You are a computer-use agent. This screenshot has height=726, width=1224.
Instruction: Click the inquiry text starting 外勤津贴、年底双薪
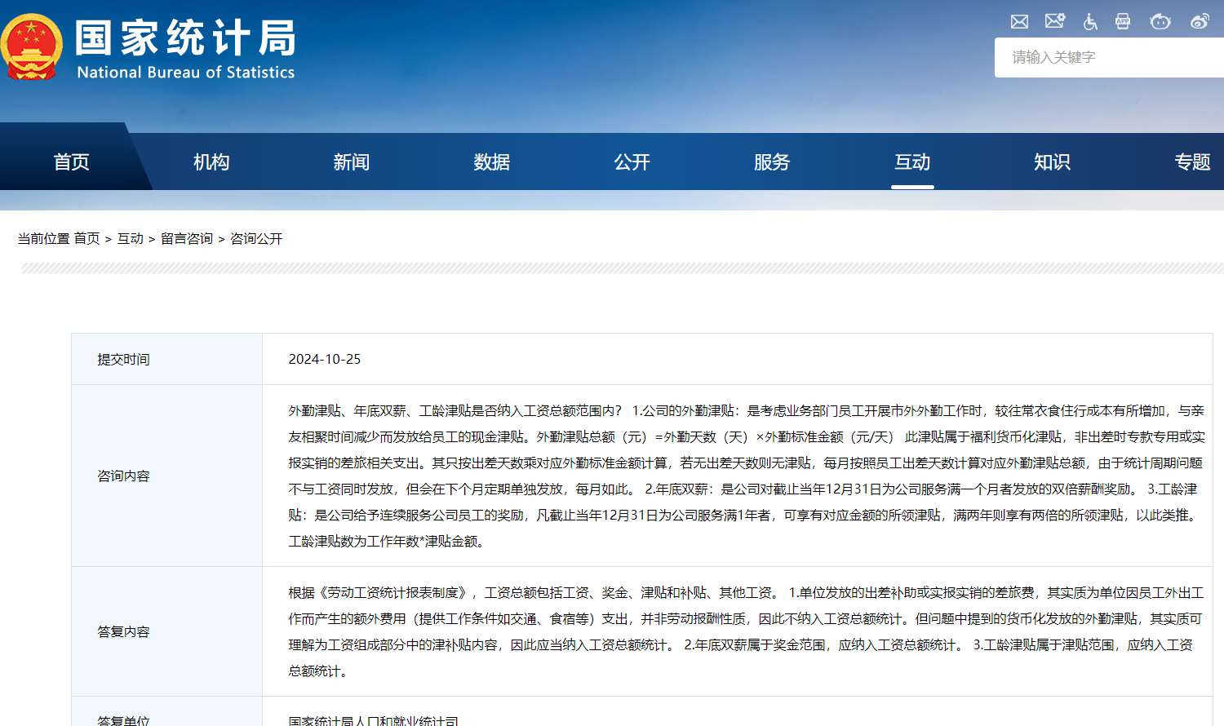tap(747, 476)
